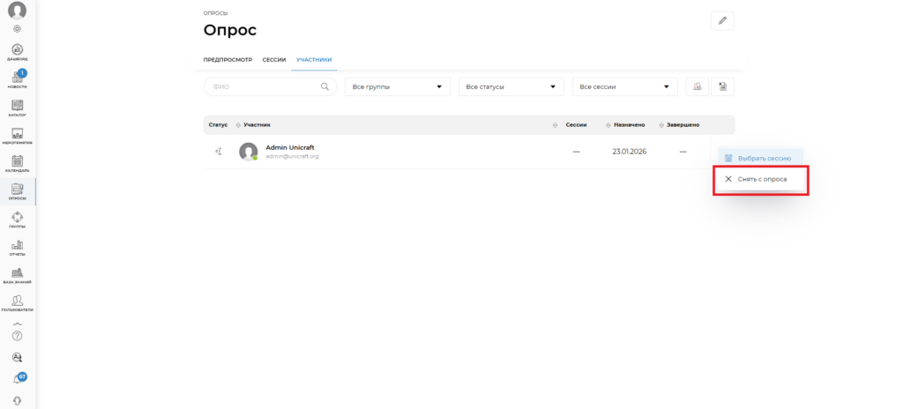Open the Дашборд sidebar section

click(18, 51)
